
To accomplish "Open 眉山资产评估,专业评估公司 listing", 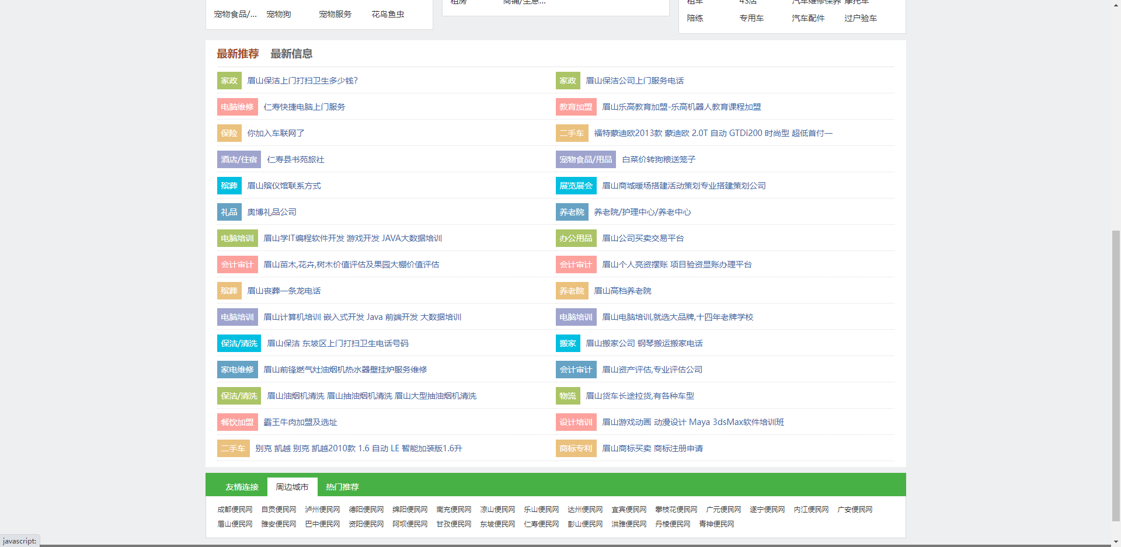I will [x=652, y=370].
